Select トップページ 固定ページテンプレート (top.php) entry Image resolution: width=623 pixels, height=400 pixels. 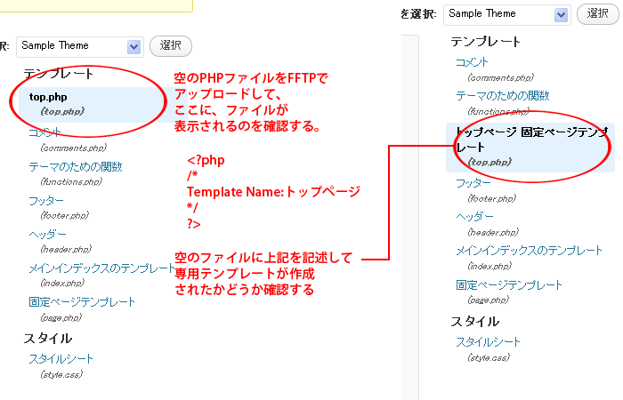[x=530, y=139]
